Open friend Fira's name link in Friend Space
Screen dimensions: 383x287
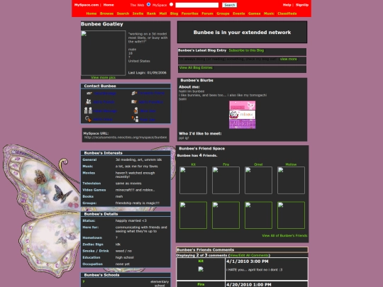click(226, 164)
